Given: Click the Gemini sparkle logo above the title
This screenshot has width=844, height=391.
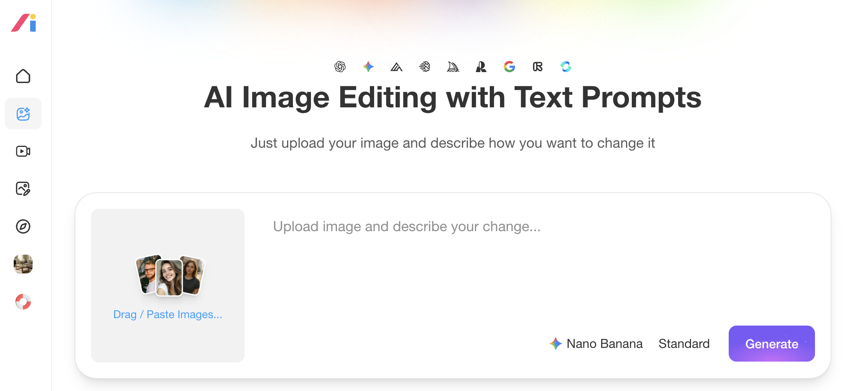Looking at the screenshot, I should (x=368, y=67).
